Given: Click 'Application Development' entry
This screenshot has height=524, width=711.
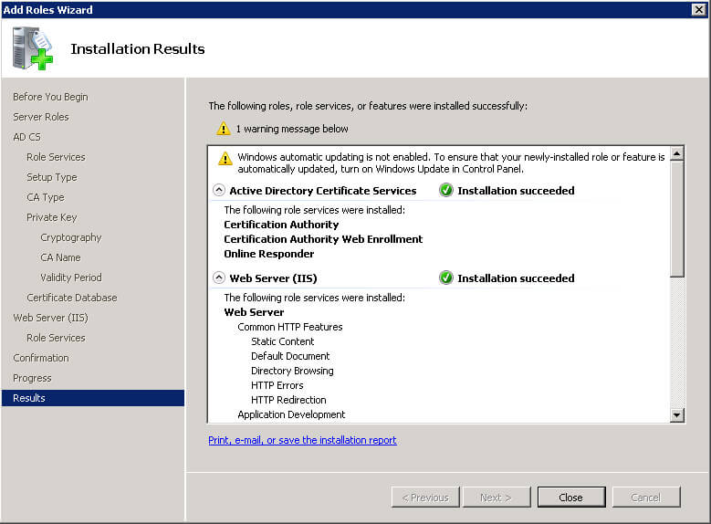Looking at the screenshot, I should point(291,414).
